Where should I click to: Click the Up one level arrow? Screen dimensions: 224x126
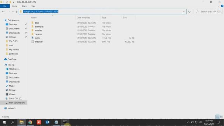(x=16, y=12)
